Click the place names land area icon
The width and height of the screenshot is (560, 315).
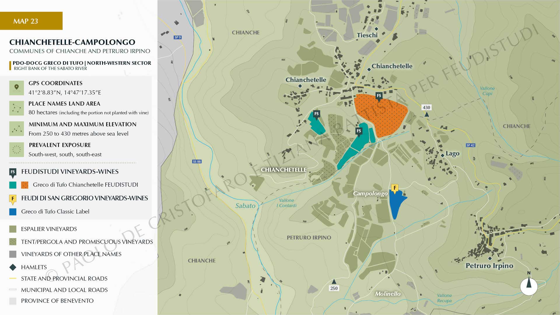tap(16, 108)
